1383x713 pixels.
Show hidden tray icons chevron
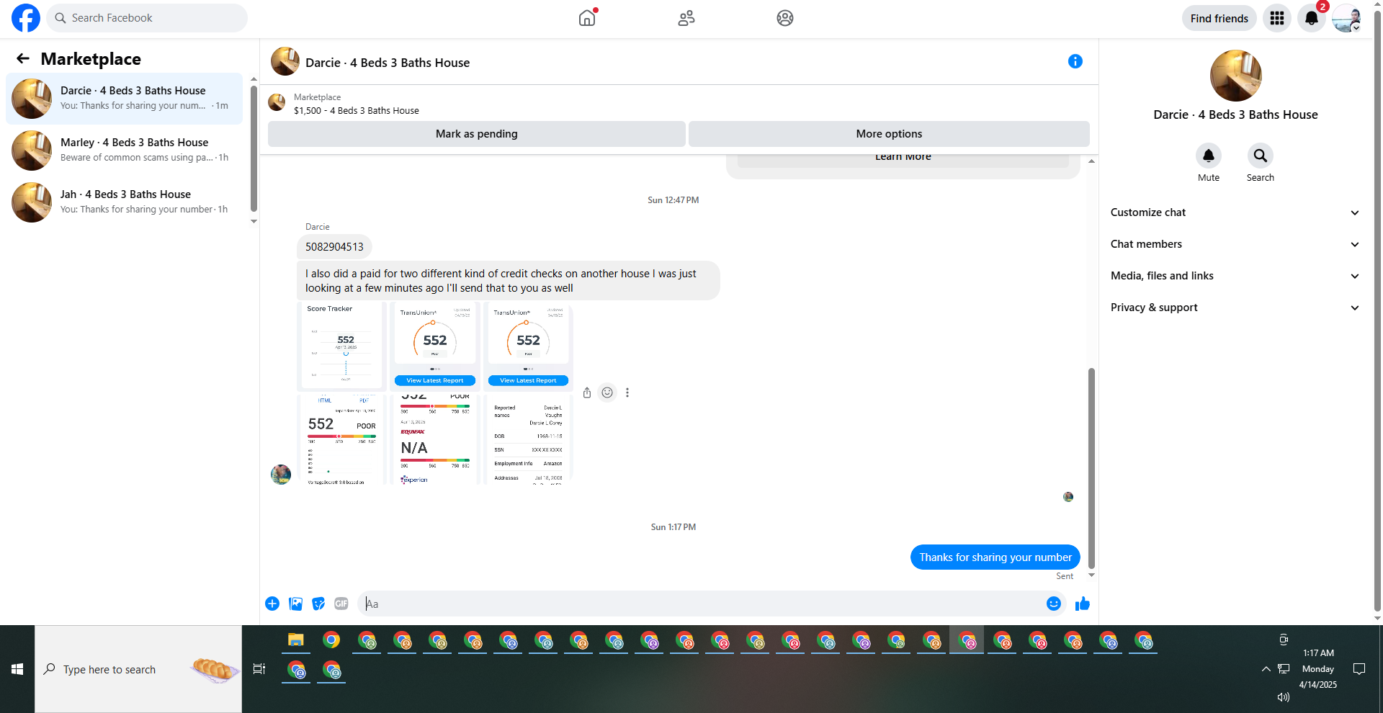[1266, 669]
